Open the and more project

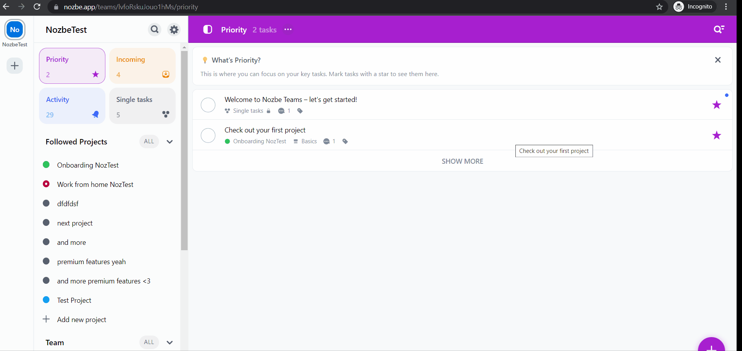coord(71,242)
